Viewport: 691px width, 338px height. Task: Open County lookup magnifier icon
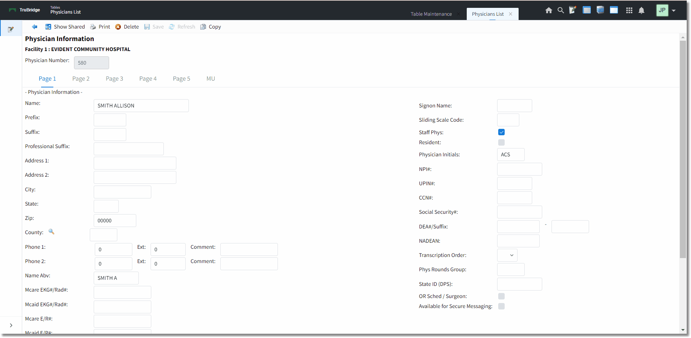tap(52, 232)
